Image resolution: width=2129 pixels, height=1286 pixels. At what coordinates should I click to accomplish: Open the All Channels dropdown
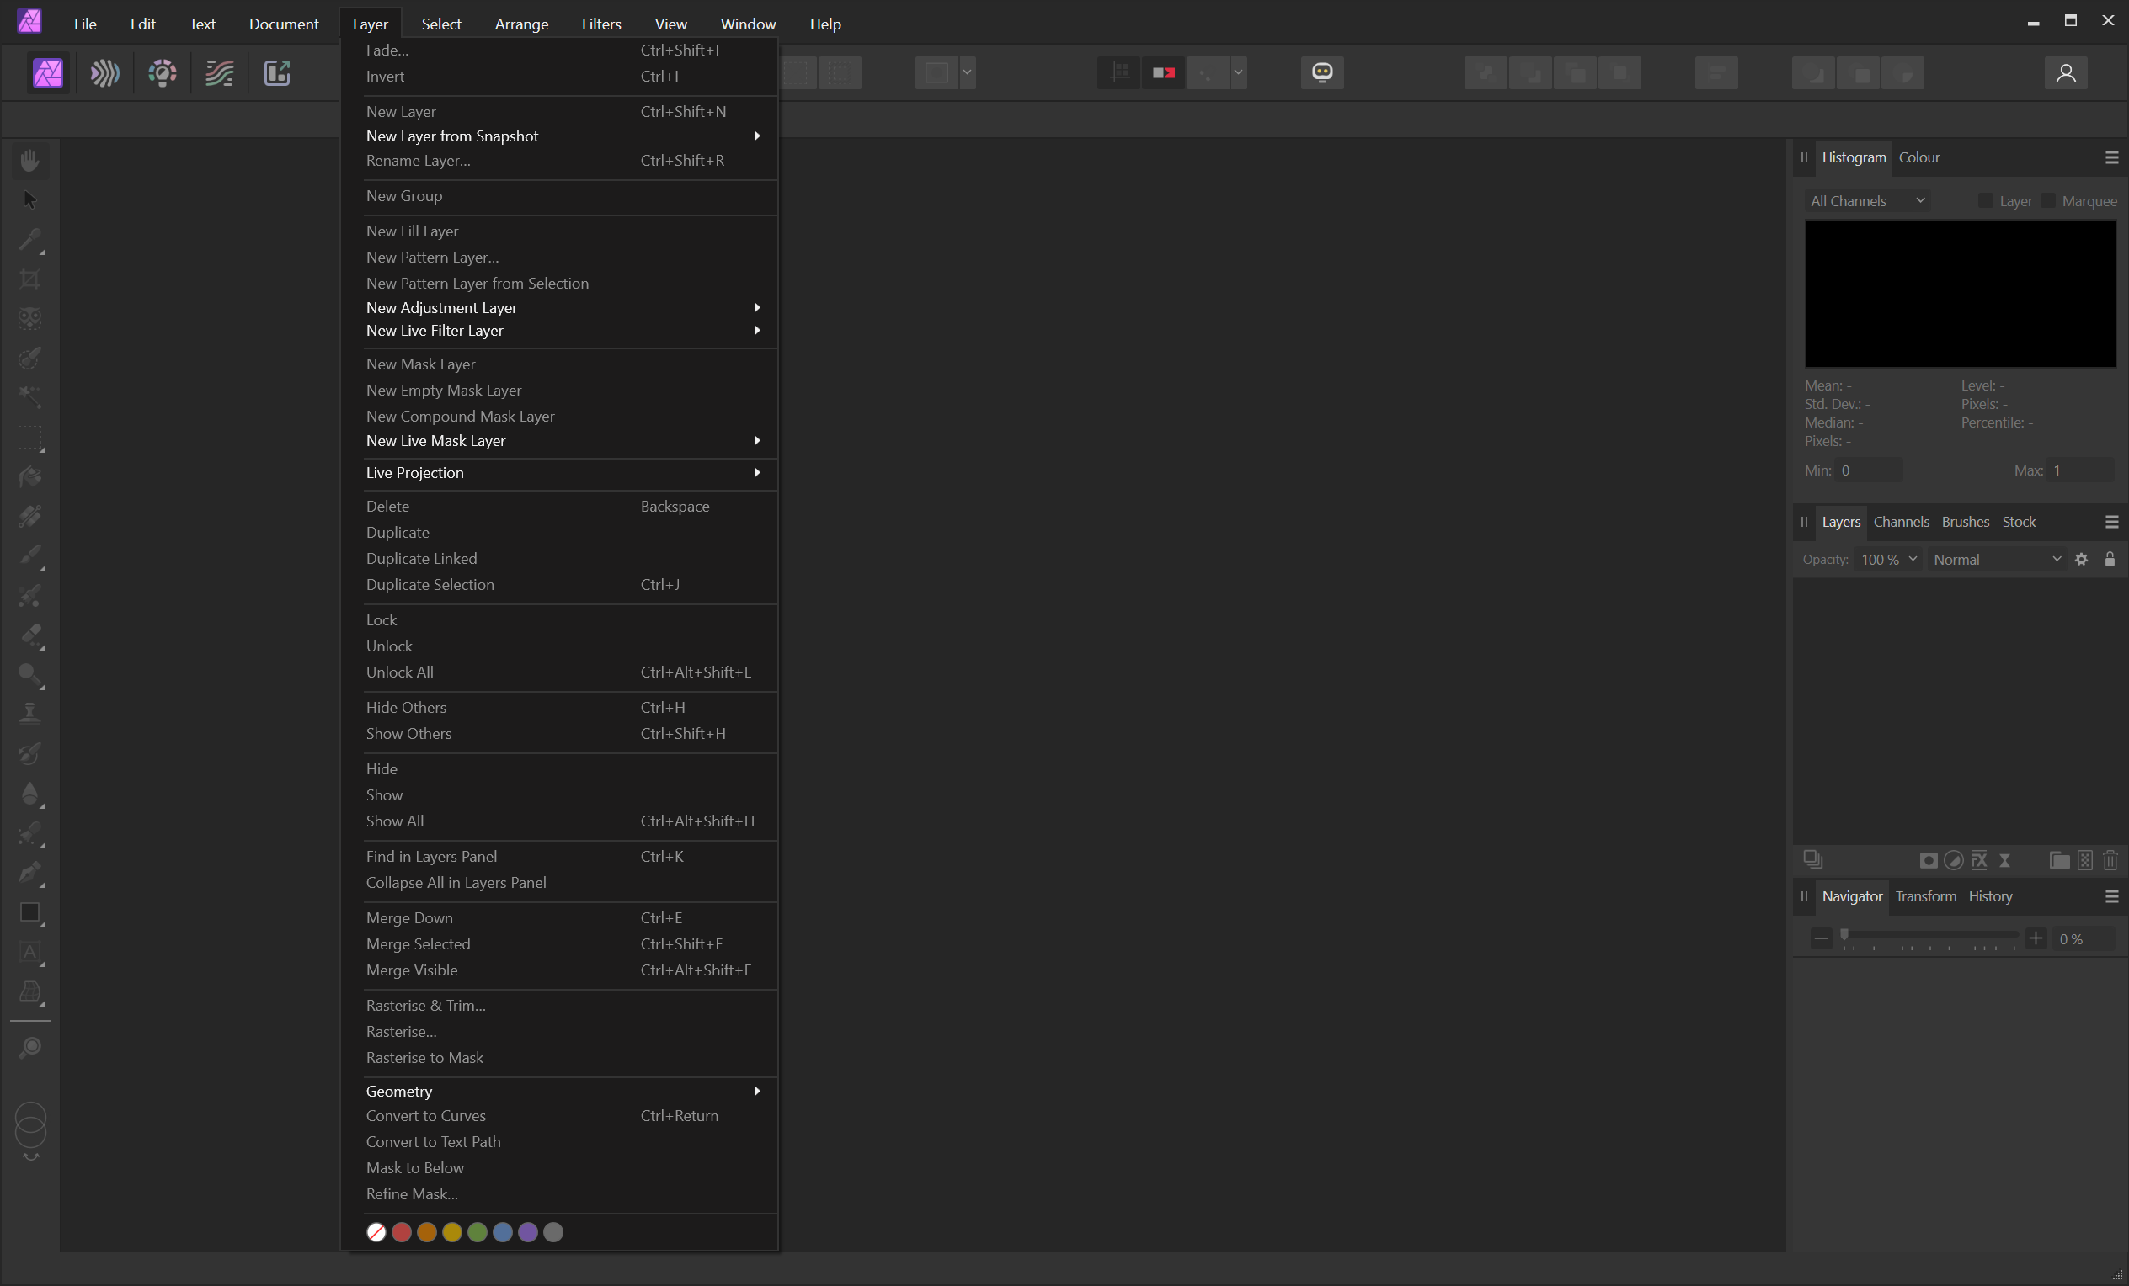point(1866,201)
